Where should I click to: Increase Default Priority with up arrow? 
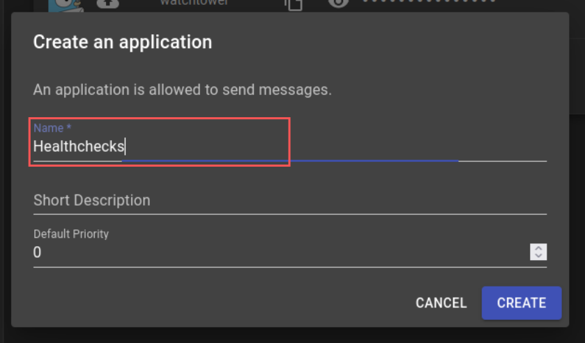(538, 248)
